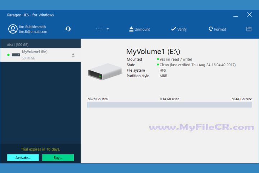Image resolution: width=259 pixels, height=173 pixels.
Task: Click the '50.78 GB Total' label
Action: [98, 99]
